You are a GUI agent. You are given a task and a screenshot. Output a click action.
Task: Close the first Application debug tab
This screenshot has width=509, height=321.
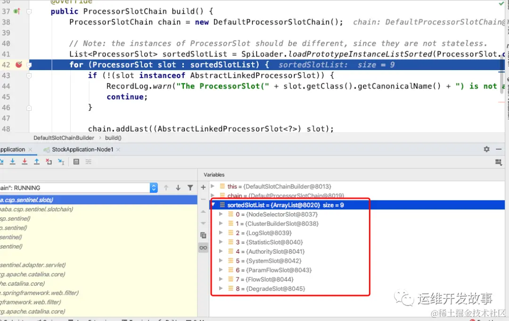point(30,150)
